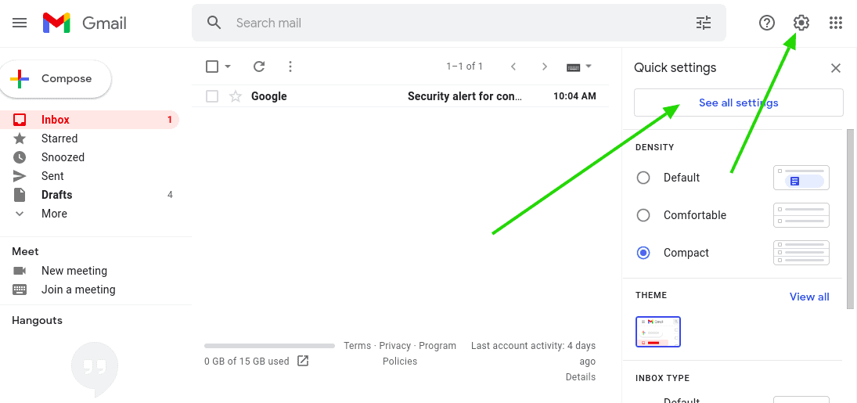Start a New meeting
Viewport: 857px width, 403px height.
click(x=74, y=271)
